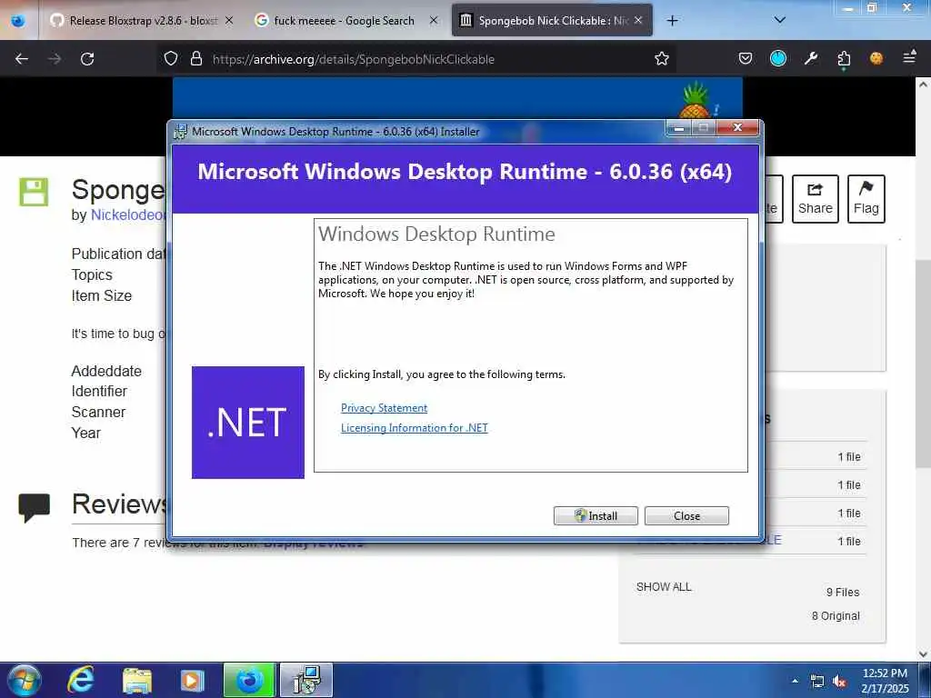Click Share button on archive page

816,199
